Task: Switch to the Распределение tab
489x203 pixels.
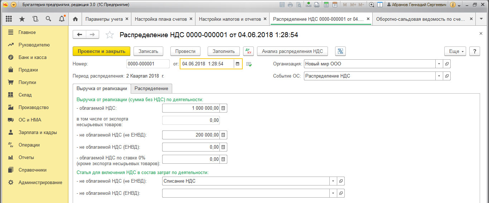Action: [151, 89]
